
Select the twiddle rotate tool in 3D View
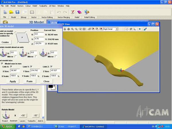click(65, 29)
